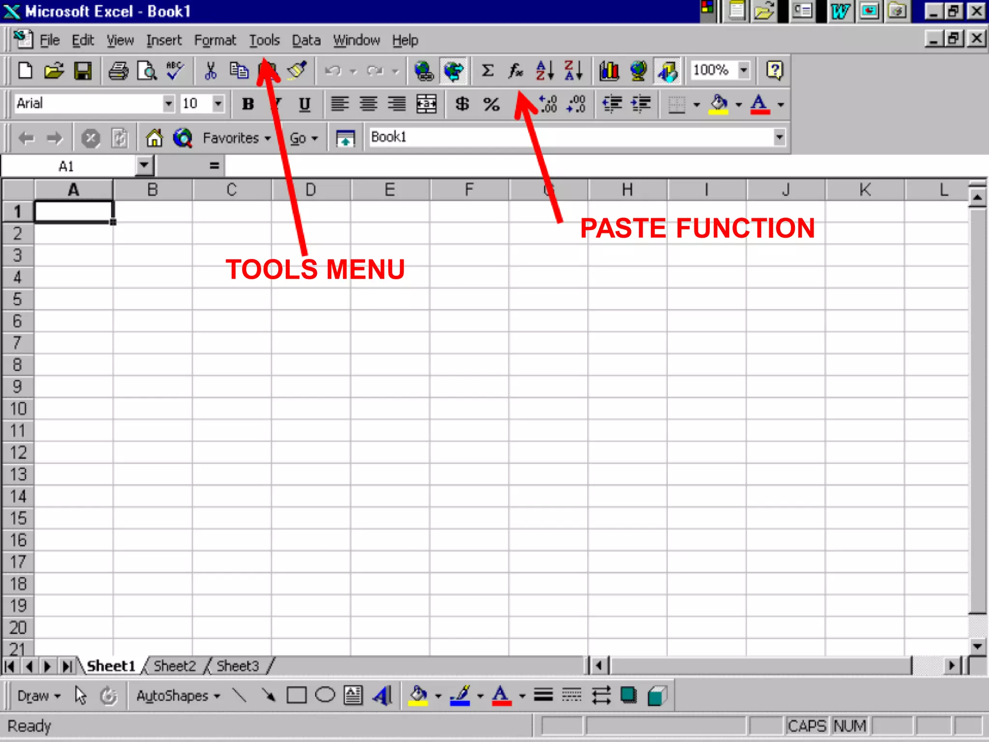Apply Percent style icon
This screenshot has width=989, height=742.
491,104
